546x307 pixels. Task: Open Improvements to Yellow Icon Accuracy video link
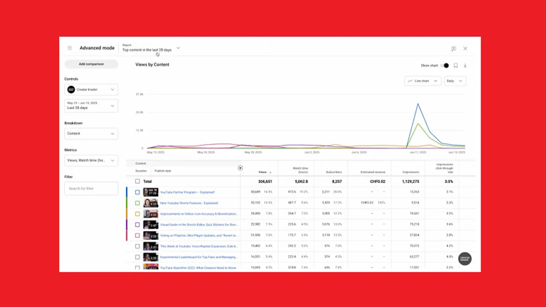[x=199, y=214]
